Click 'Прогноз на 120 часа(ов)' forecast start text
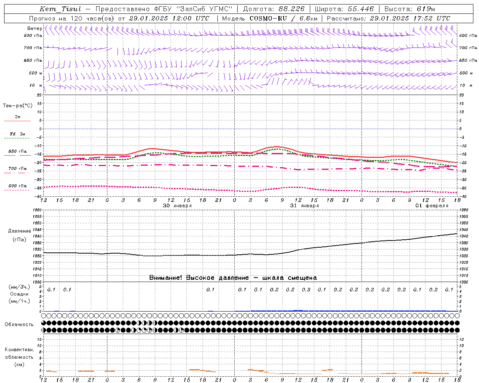Screen dimensions: 479x383 [71, 18]
